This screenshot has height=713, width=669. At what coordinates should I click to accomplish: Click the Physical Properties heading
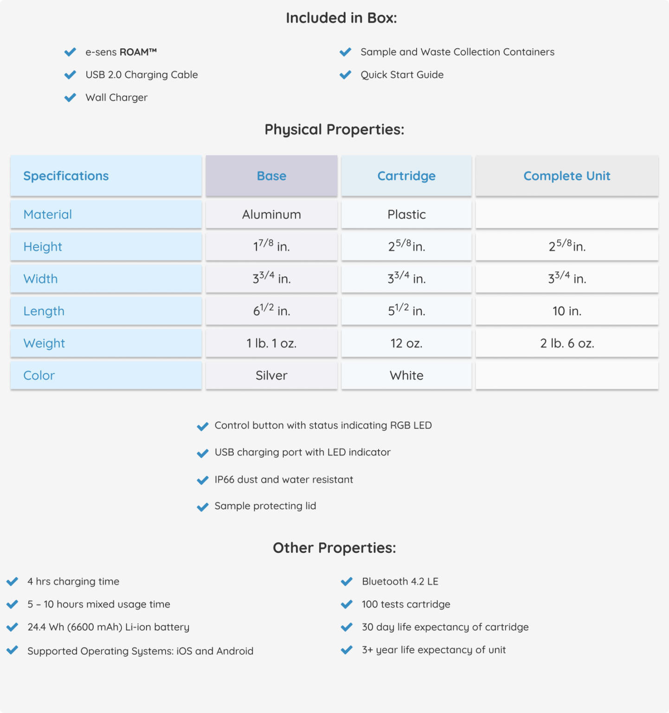(334, 130)
